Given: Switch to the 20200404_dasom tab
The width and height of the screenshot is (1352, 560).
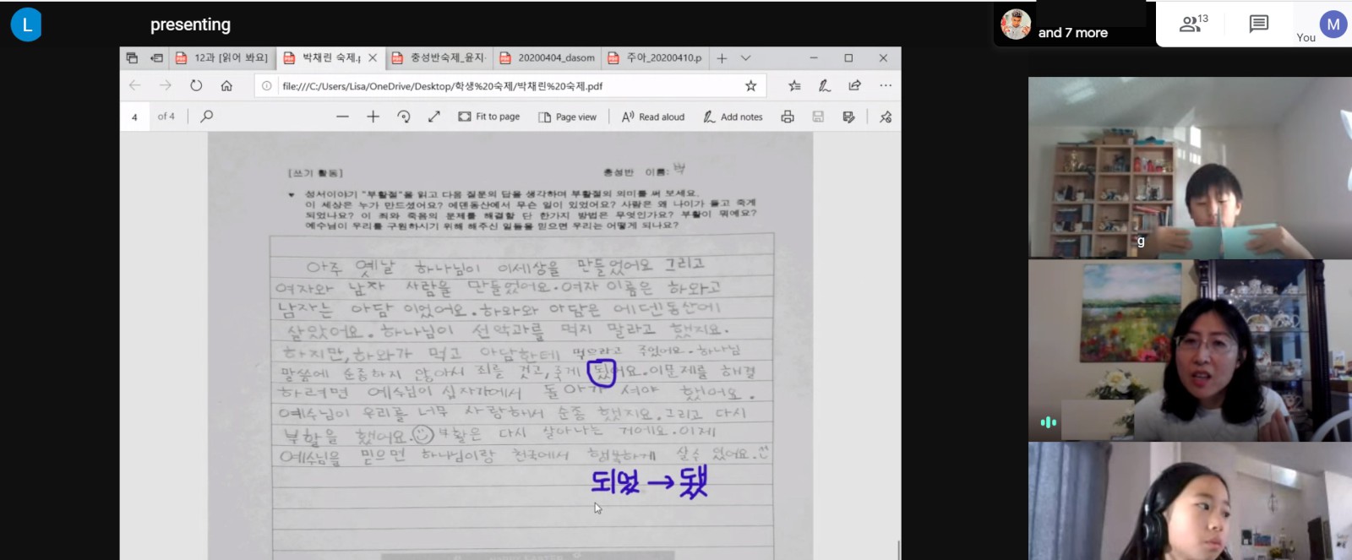Looking at the screenshot, I should tap(548, 57).
